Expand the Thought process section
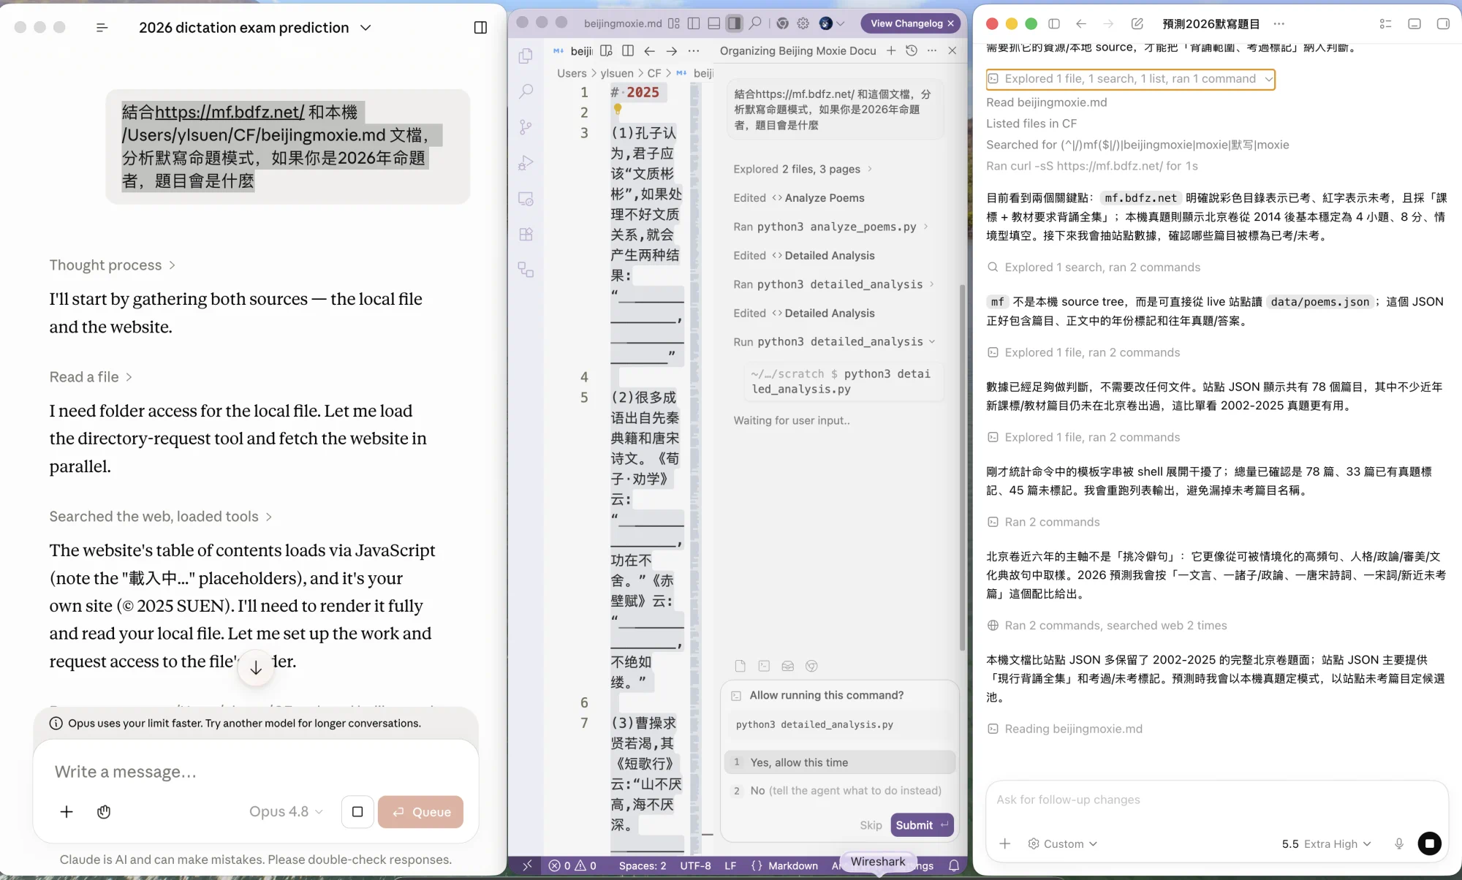 click(113, 265)
